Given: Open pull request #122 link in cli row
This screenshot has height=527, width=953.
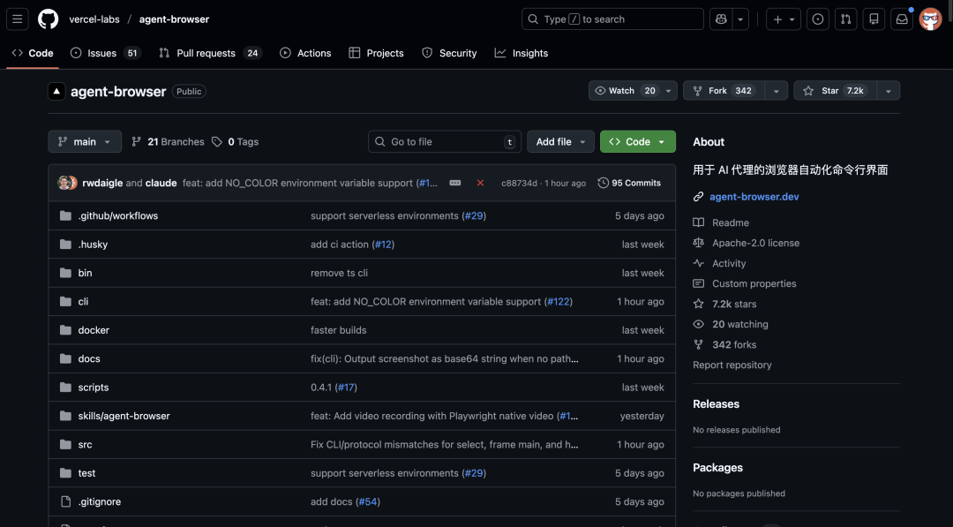Looking at the screenshot, I should coord(558,302).
